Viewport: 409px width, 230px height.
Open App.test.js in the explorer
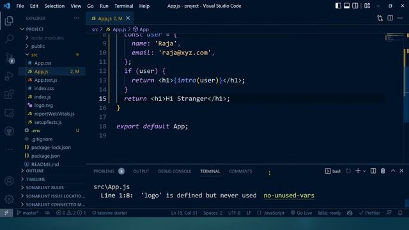45,80
